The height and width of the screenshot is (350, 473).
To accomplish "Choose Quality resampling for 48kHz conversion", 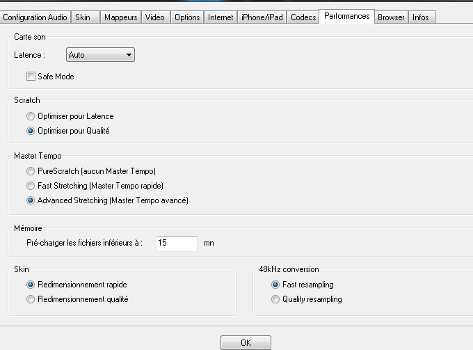I will (275, 299).
